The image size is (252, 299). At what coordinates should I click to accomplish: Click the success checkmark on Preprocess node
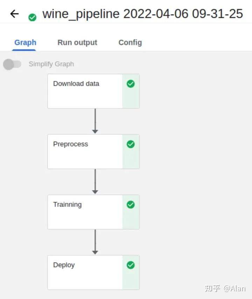click(130, 144)
